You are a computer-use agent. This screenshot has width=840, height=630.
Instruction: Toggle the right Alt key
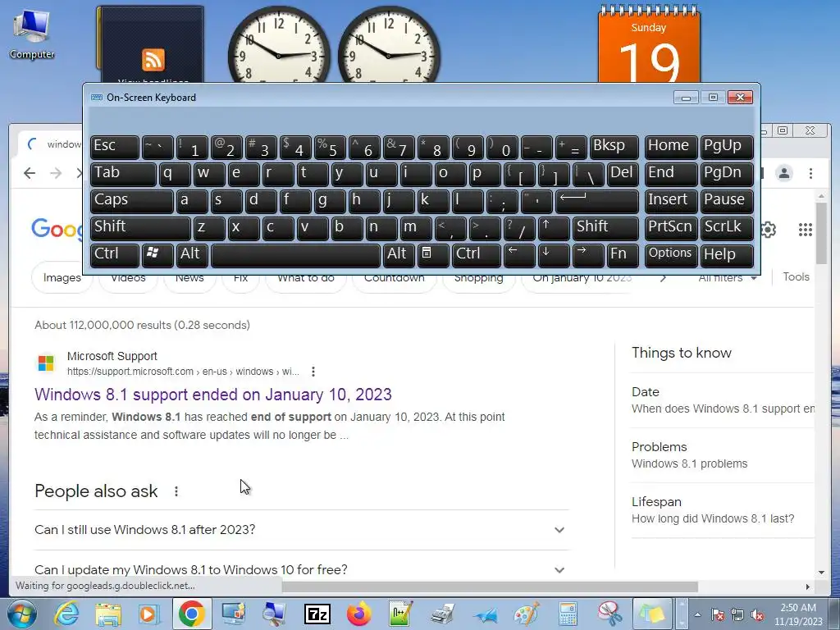tap(399, 254)
